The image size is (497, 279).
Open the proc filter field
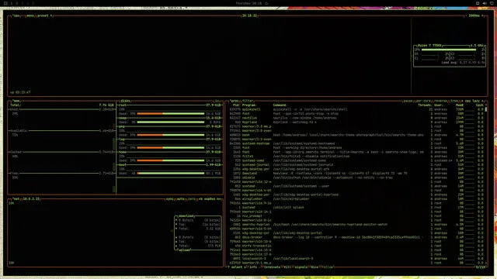(248, 101)
